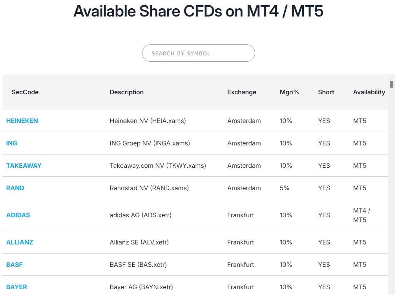This screenshot has height=303, width=398.
Task: Open the BAYER symbol link
Action: tap(16, 287)
